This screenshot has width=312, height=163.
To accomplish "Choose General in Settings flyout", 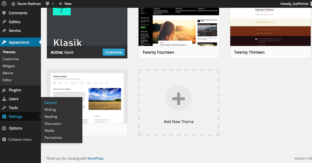I will [x=50, y=103].
